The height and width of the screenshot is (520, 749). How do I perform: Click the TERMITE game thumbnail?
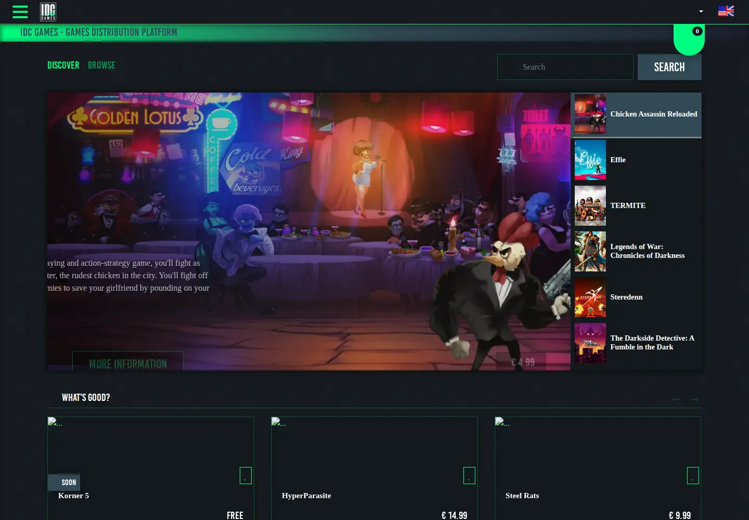click(590, 206)
